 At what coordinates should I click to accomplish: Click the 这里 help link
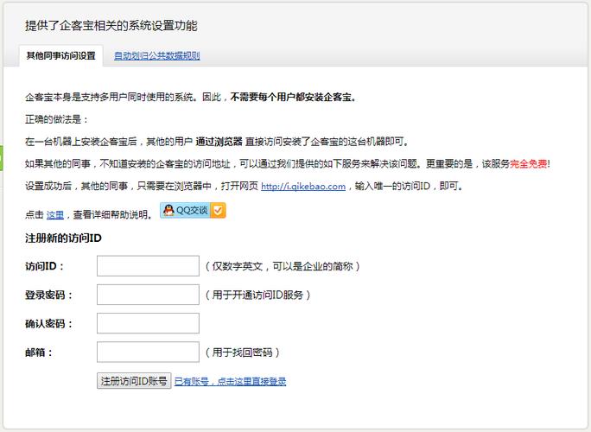coord(55,215)
